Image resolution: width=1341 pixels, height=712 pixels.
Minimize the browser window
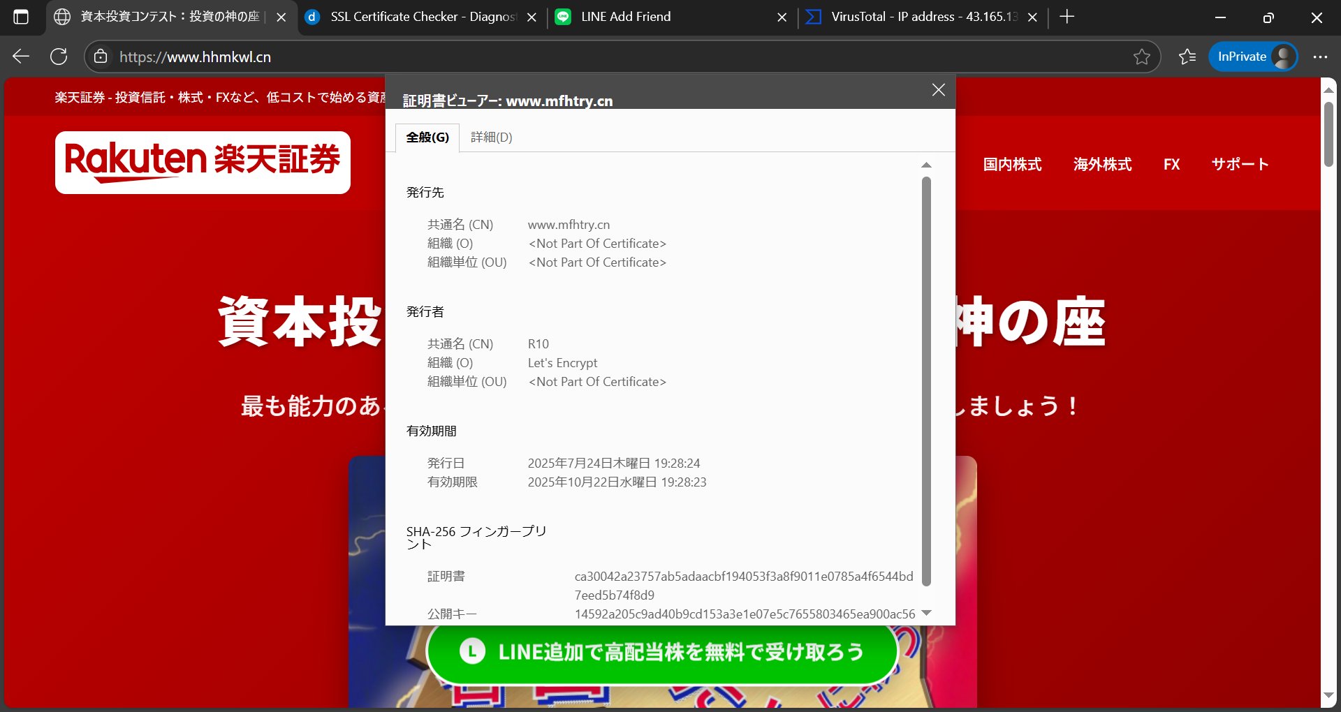coord(1220,17)
